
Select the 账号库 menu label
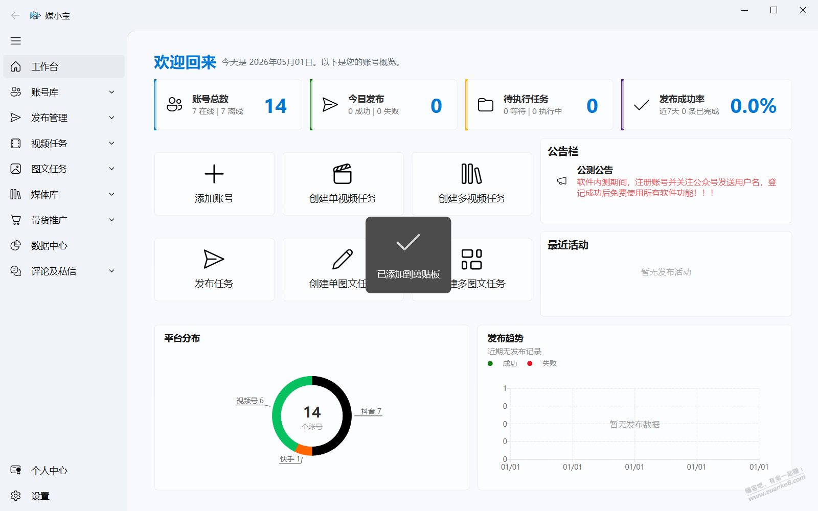[45, 92]
